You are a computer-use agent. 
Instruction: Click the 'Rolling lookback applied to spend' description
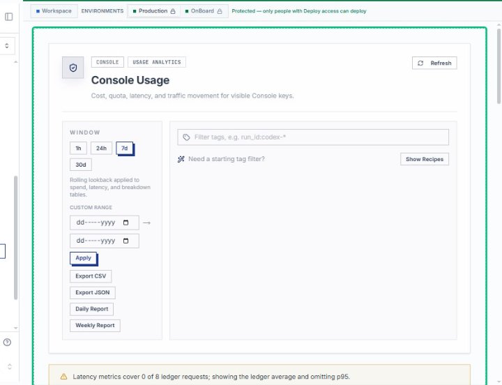pos(110,187)
